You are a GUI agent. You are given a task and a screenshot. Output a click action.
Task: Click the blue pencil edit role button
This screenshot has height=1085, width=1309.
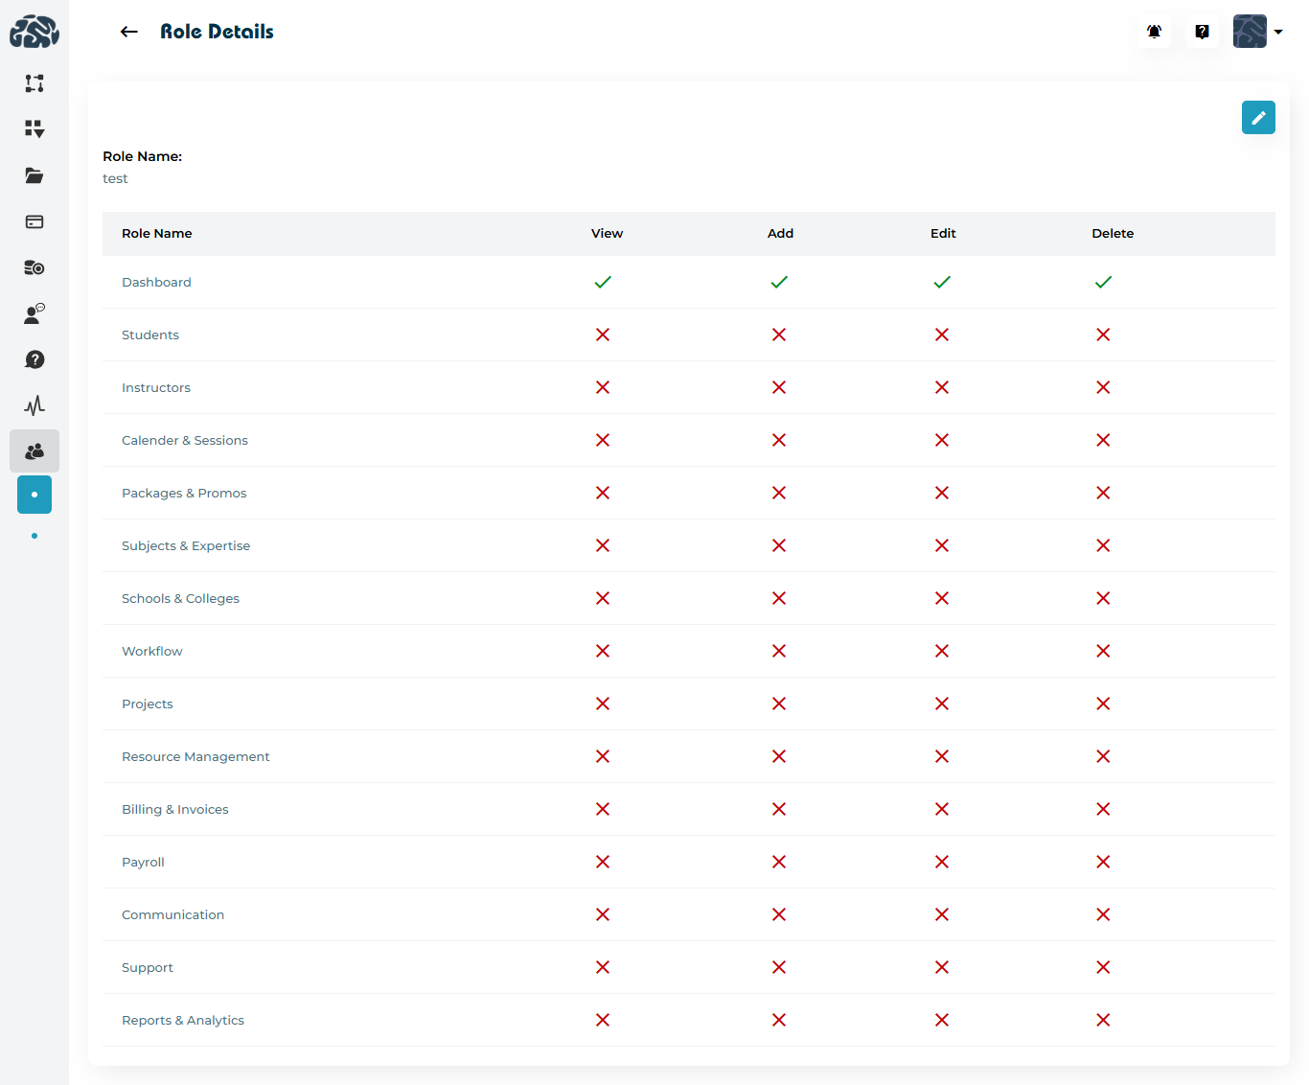coord(1258,118)
